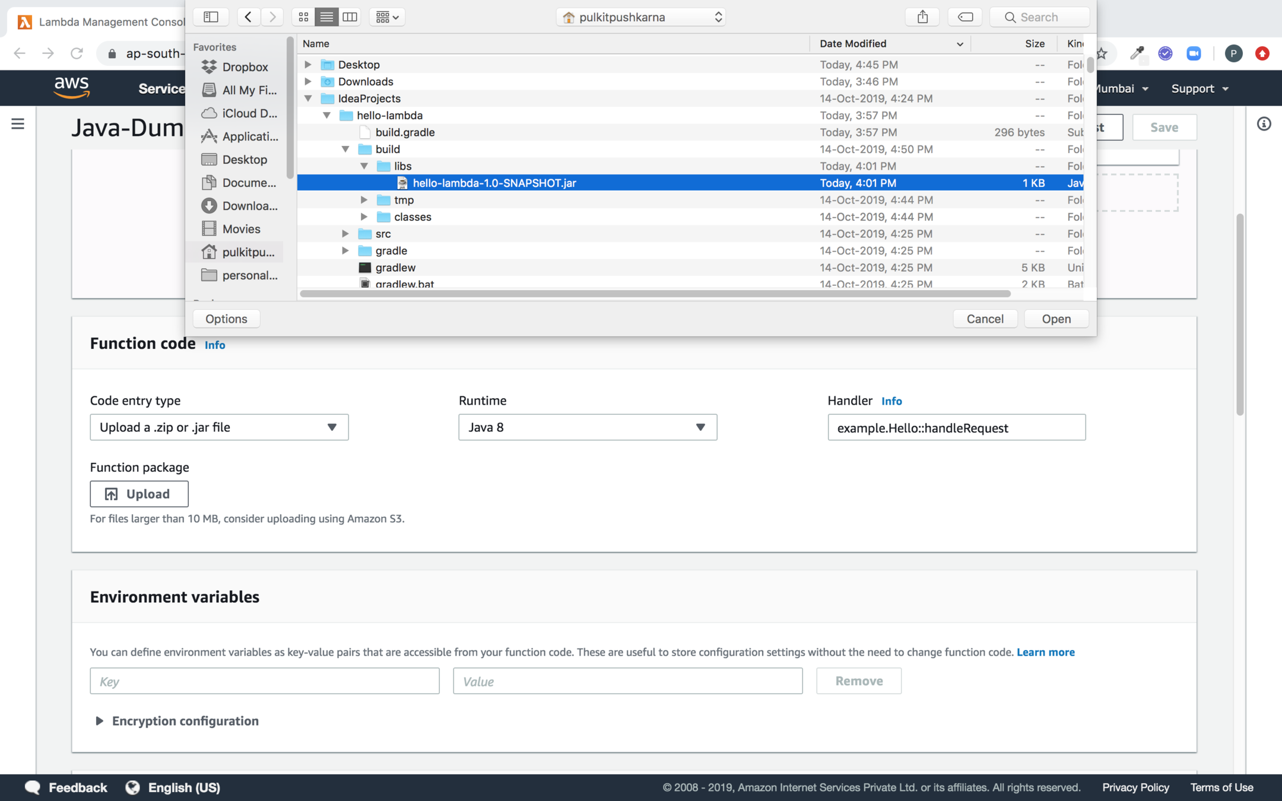1282x801 pixels.
Task: Switch to column view in file dialog
Action: (350, 17)
